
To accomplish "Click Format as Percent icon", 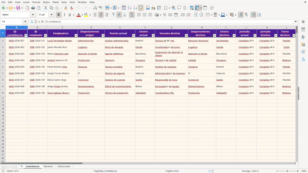I will click(x=165, y=15).
